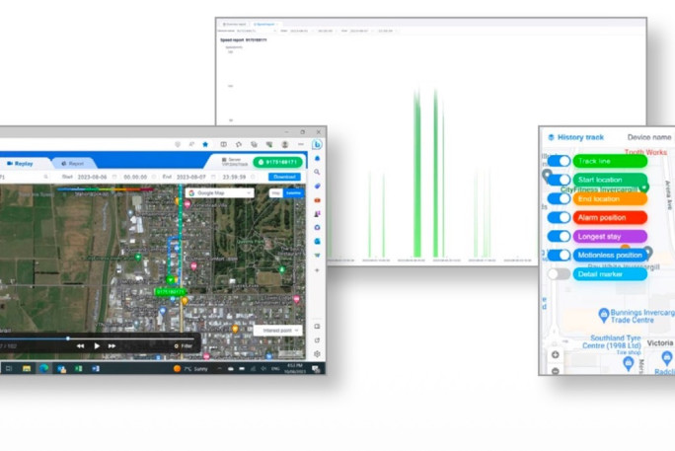Select the Replay tab
Viewport: 675px width, 451px height.
click(22, 163)
